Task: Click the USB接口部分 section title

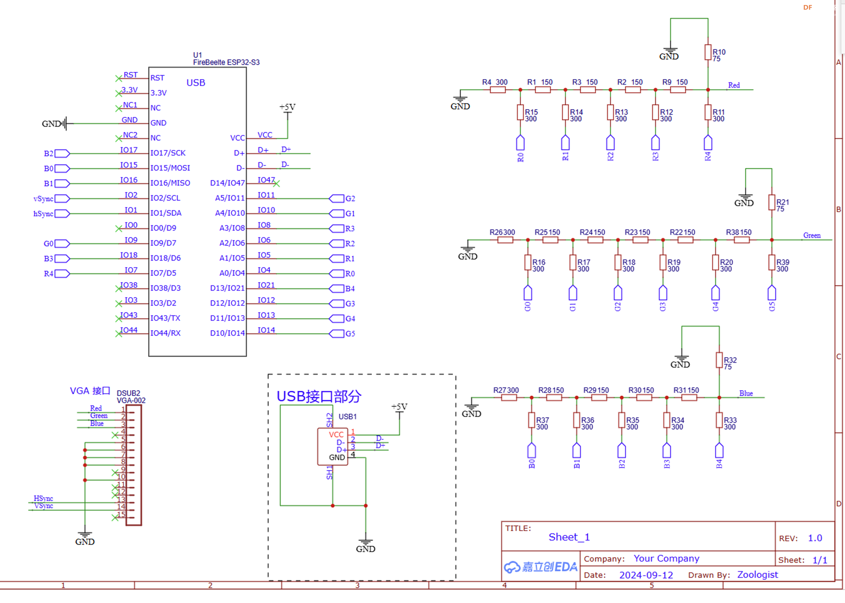Action: 319,396
